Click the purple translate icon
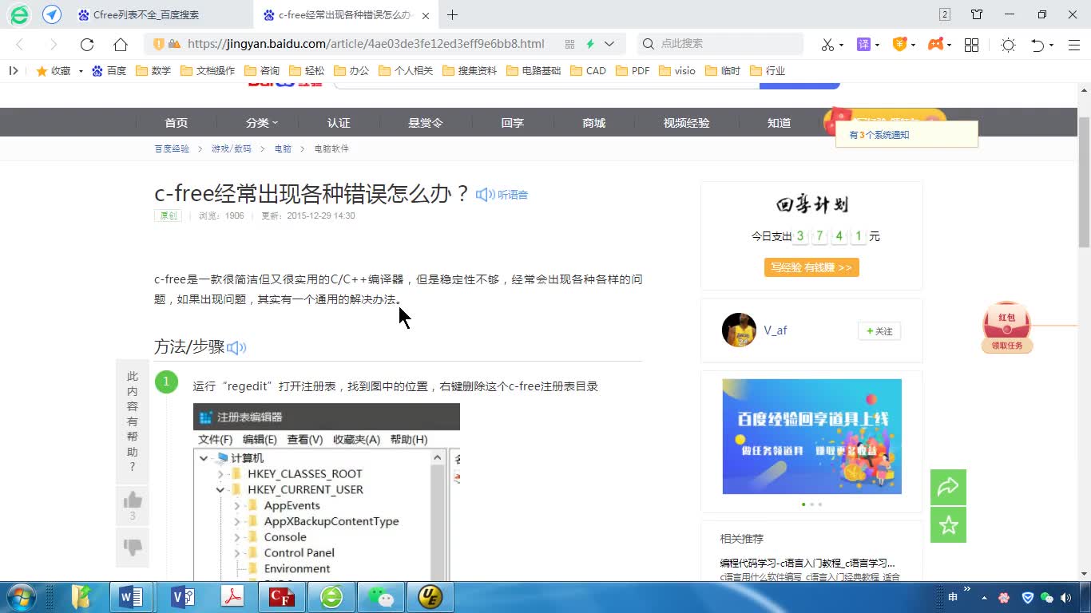Screen dimensions: 1091x613 (x=863, y=45)
